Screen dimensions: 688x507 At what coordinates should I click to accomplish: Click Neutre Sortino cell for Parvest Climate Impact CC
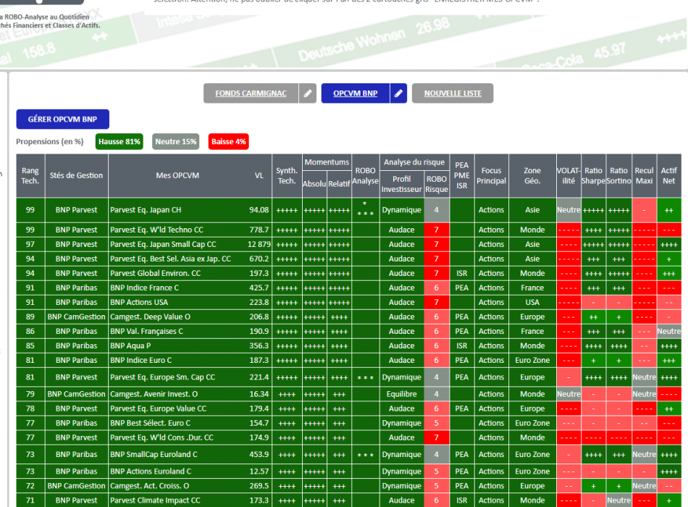(x=618, y=500)
